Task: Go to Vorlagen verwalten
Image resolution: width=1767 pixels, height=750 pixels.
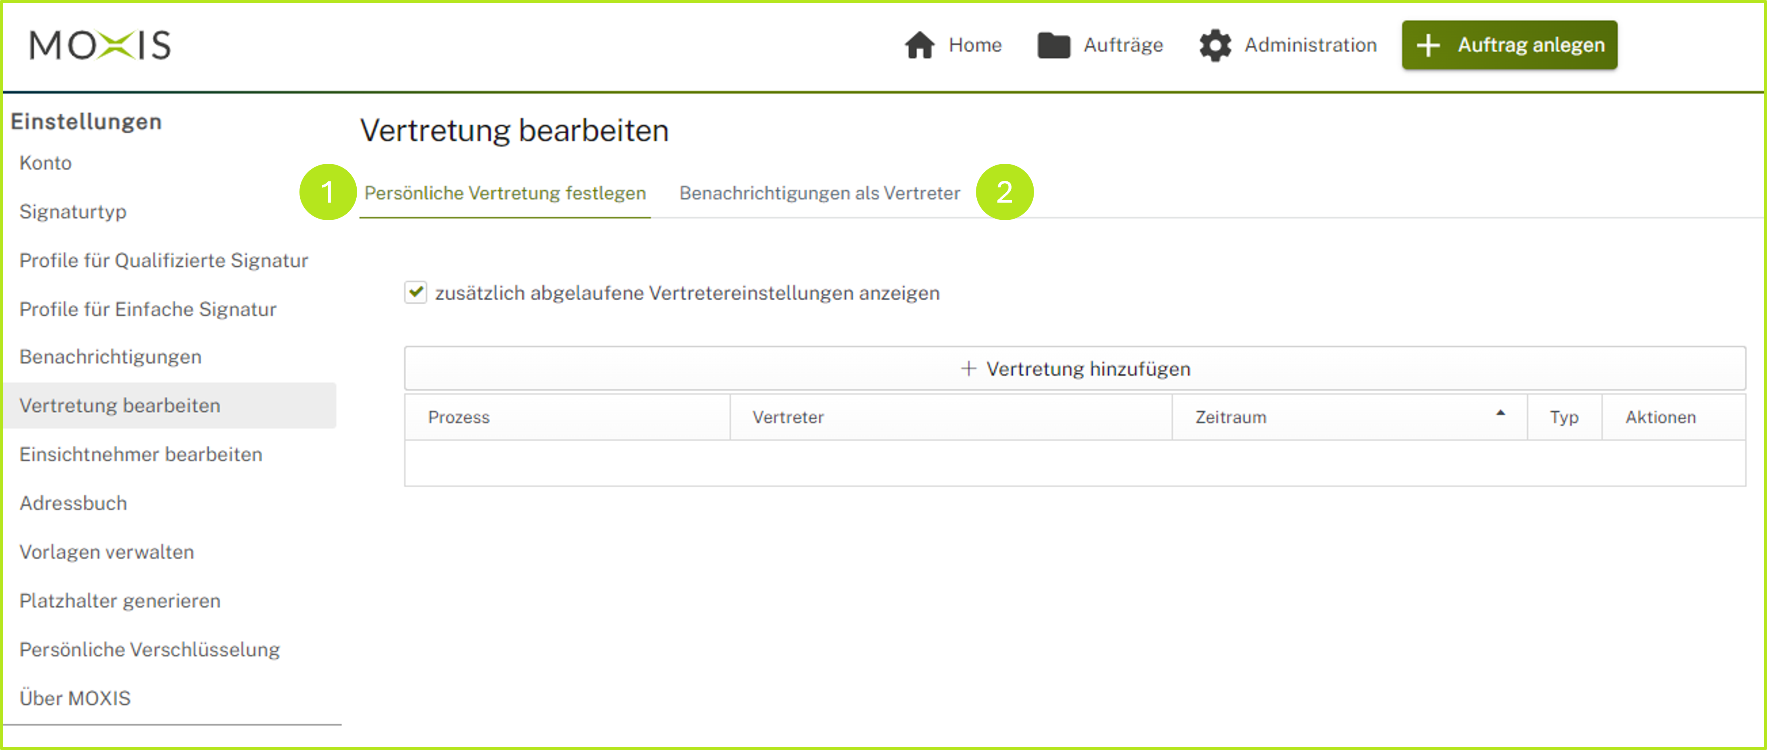Action: point(106,552)
